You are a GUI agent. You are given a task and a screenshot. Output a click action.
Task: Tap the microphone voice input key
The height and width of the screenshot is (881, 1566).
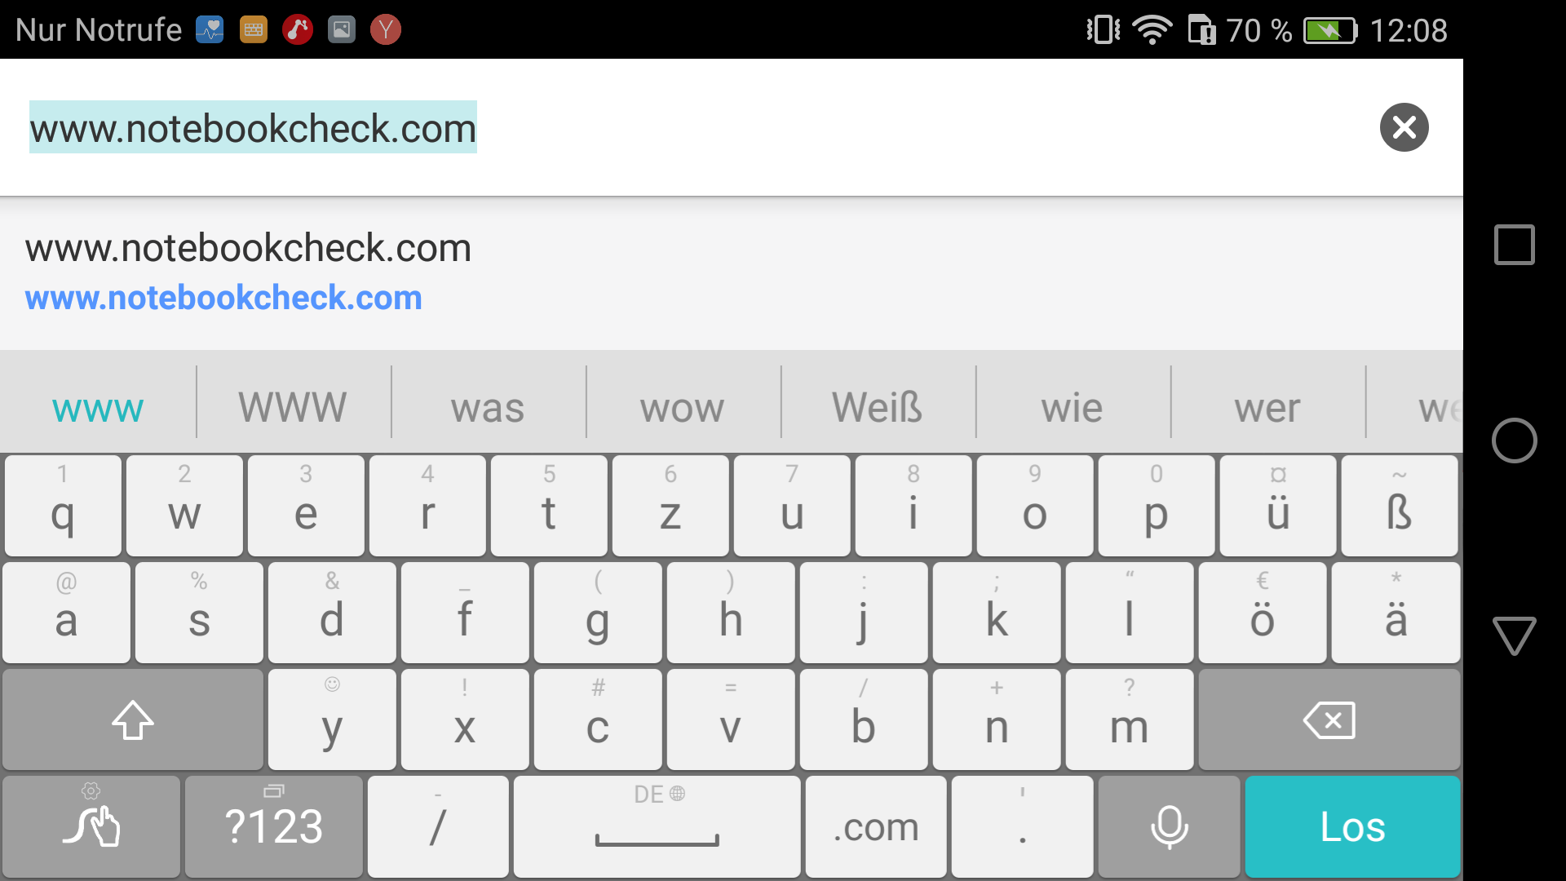click(1169, 827)
